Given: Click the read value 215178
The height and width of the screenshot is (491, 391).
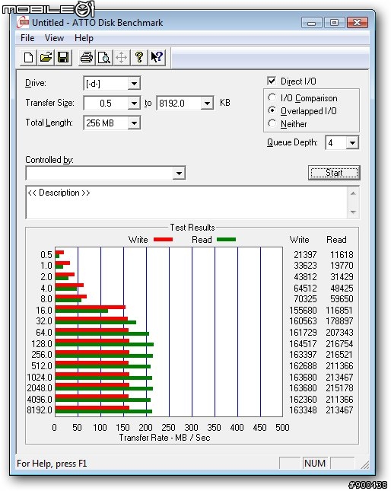Looking at the screenshot, I should click(x=339, y=388).
